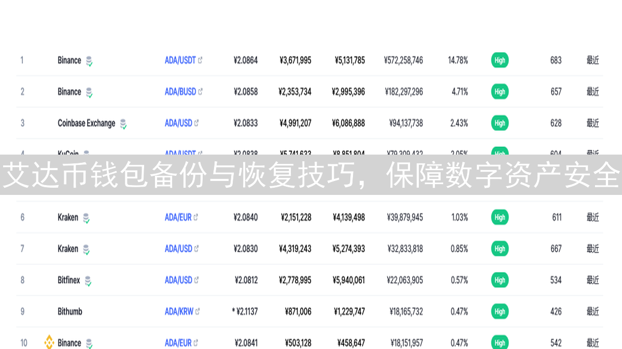Select the price ¥2.0864
Viewport: 622px width, 349px height.
[x=246, y=60]
